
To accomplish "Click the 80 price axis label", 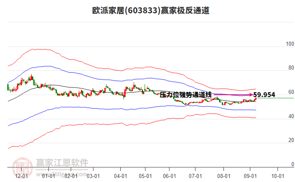I will [291, 68].
